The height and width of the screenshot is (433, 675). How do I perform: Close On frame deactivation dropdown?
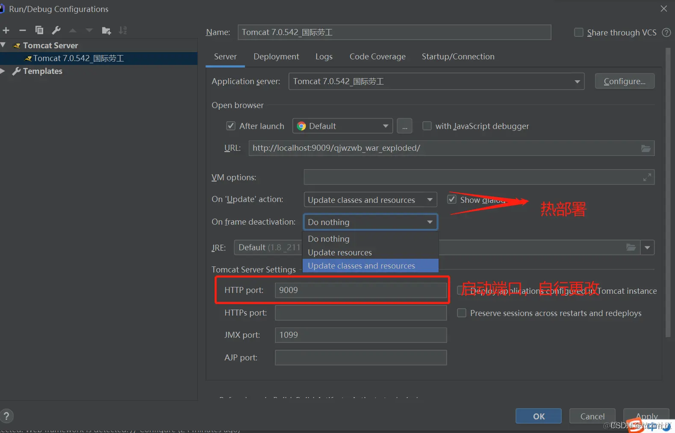coord(370,222)
